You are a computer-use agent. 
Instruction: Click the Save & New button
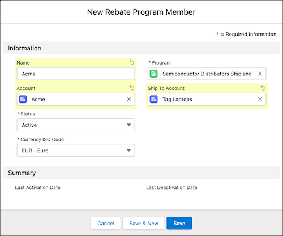point(144,223)
